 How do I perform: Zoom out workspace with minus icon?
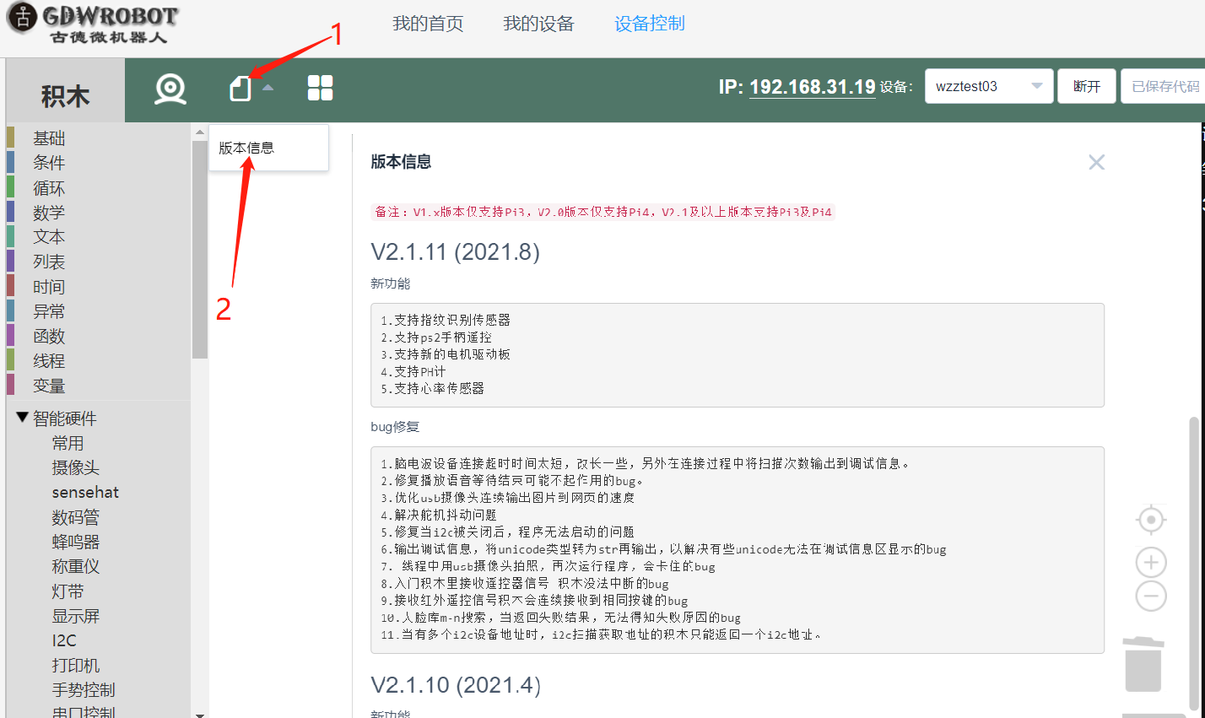coord(1151,596)
